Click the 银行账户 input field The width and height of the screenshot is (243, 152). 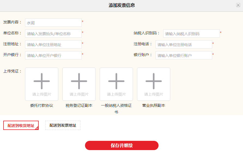[x=184, y=55]
